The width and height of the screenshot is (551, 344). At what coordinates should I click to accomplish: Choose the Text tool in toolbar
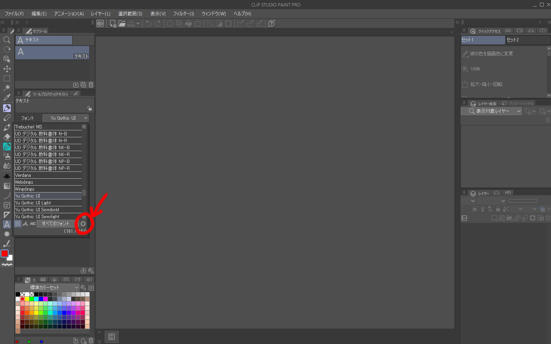coord(7,224)
